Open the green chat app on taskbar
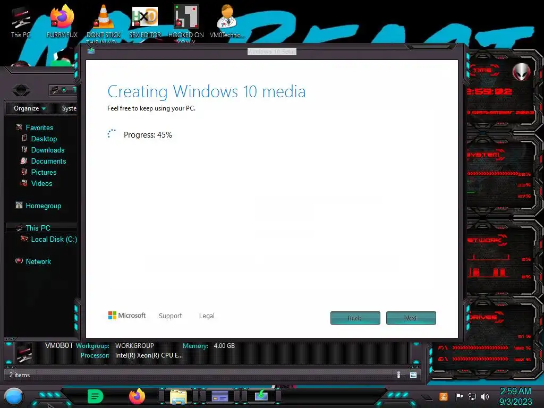Viewport: 544px width, 408px height. (96, 396)
